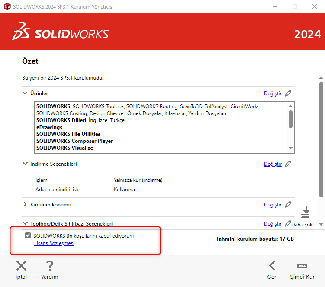Screen dimensions: 325x287
Task: Click the main summary scroll up arrow
Action: 321,78
